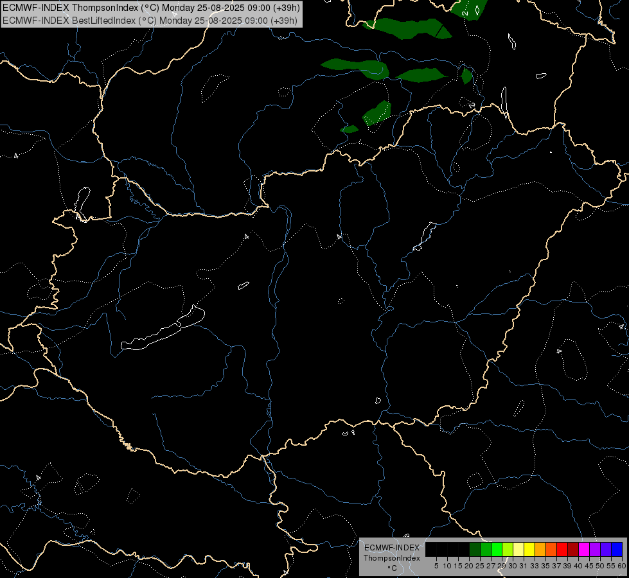Select the bright green 27–29 legend swatch
Screen dimensions: 629x578
click(497, 549)
